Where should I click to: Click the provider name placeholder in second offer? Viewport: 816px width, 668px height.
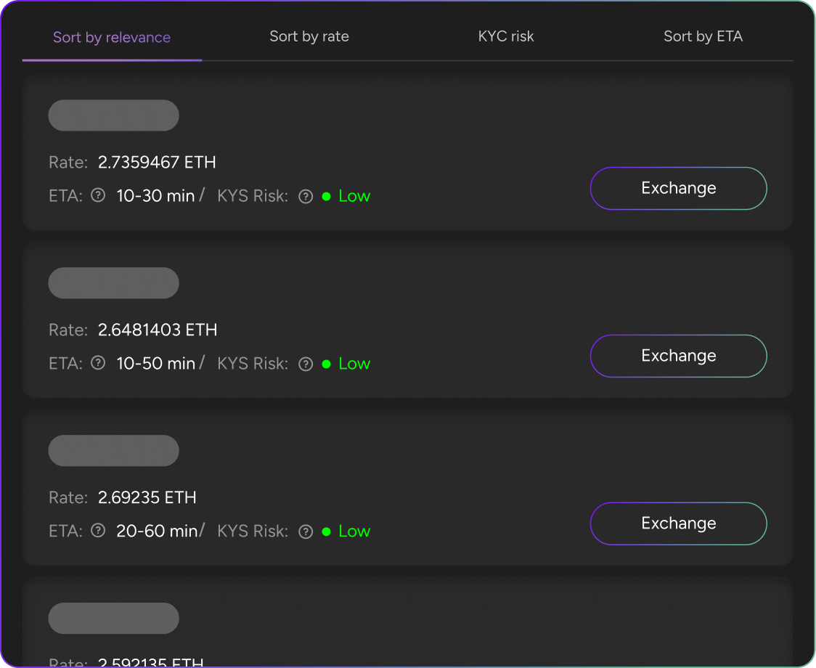coord(113,283)
